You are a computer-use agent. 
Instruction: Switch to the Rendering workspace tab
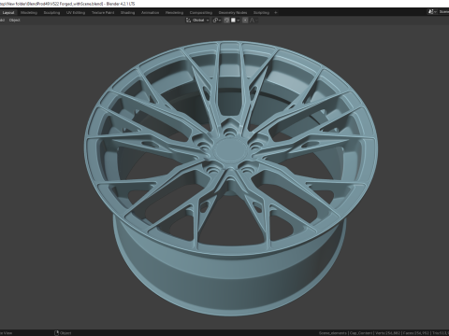[x=174, y=13]
